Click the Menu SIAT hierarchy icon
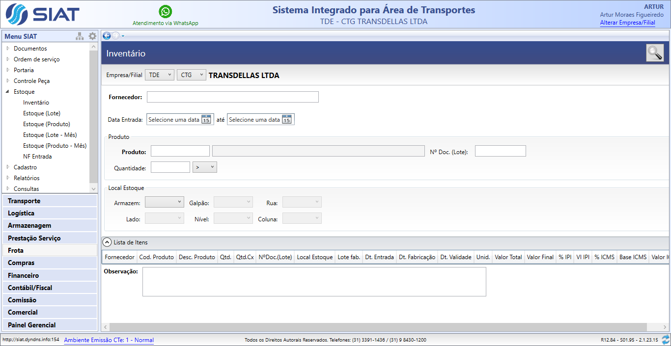671x346 pixels. click(80, 36)
